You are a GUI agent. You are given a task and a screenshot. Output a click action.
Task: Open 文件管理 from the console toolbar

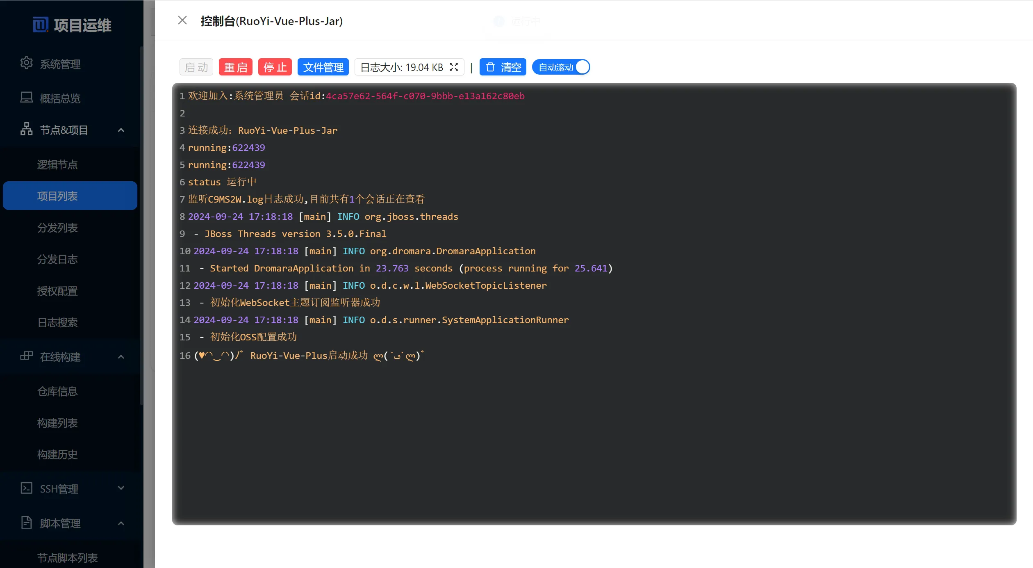click(x=323, y=67)
